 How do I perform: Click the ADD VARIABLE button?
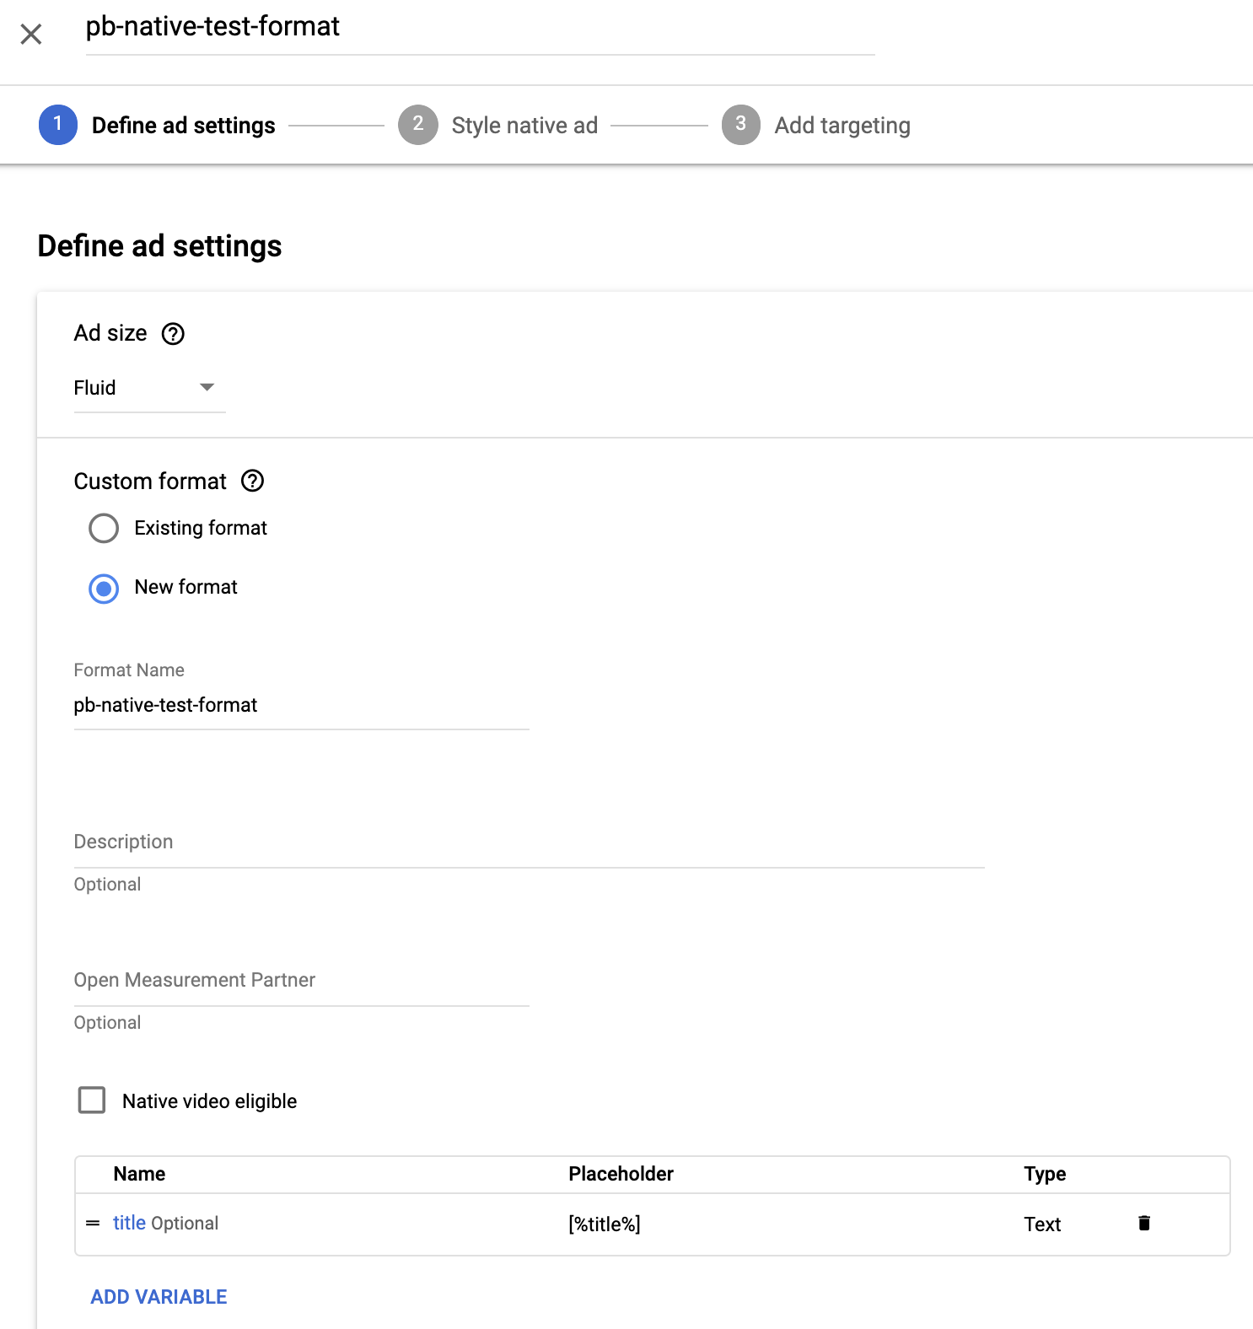pos(159,1297)
